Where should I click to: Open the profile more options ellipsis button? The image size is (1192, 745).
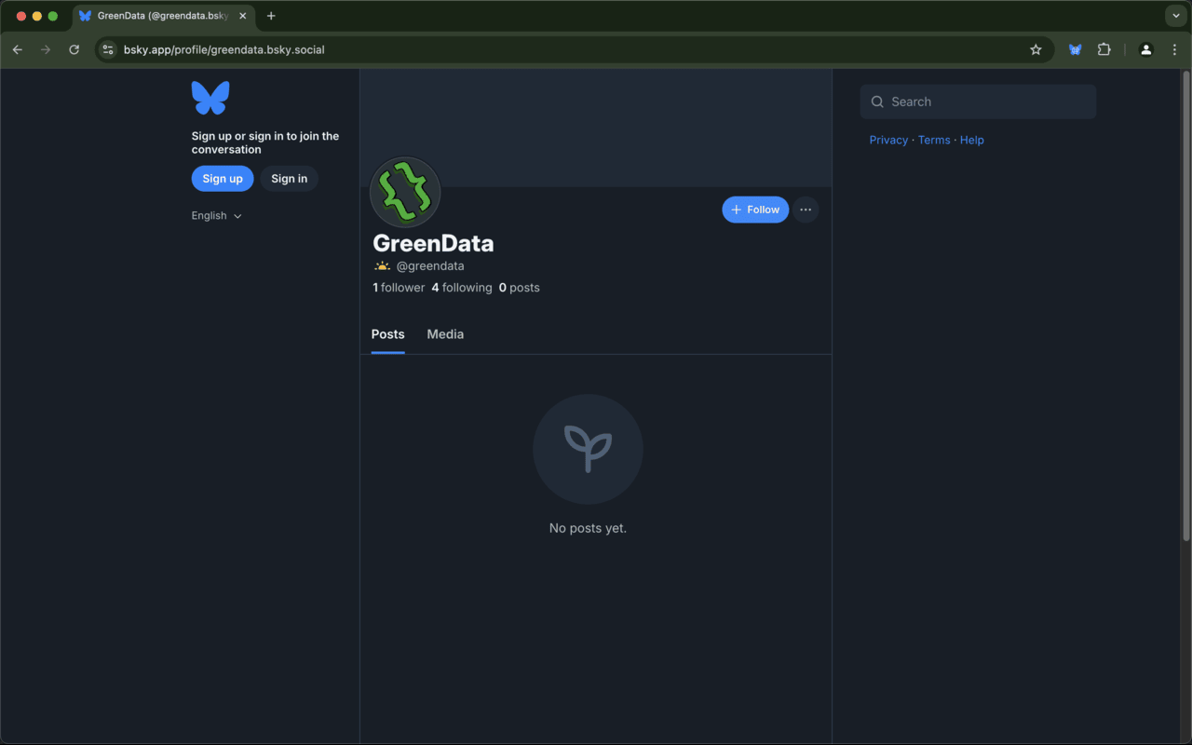coord(806,210)
